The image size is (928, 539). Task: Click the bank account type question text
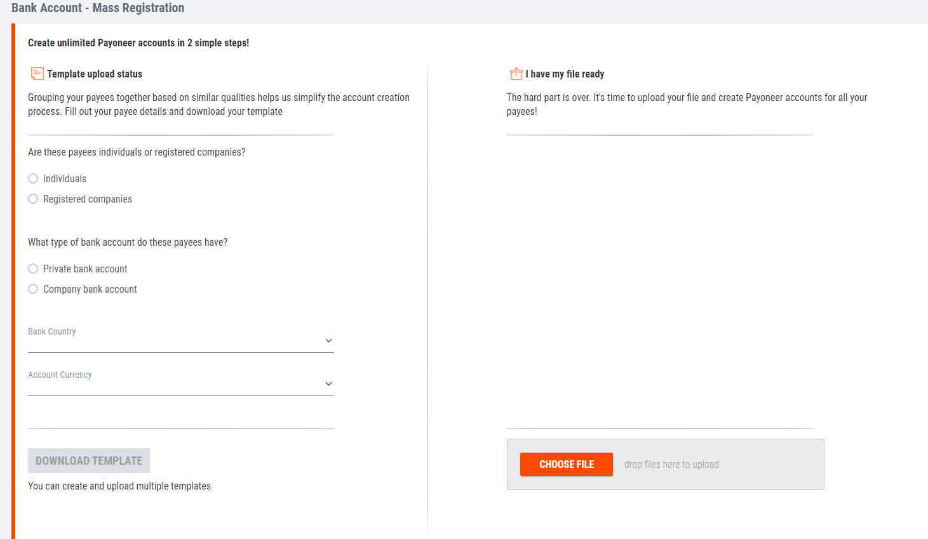click(128, 243)
